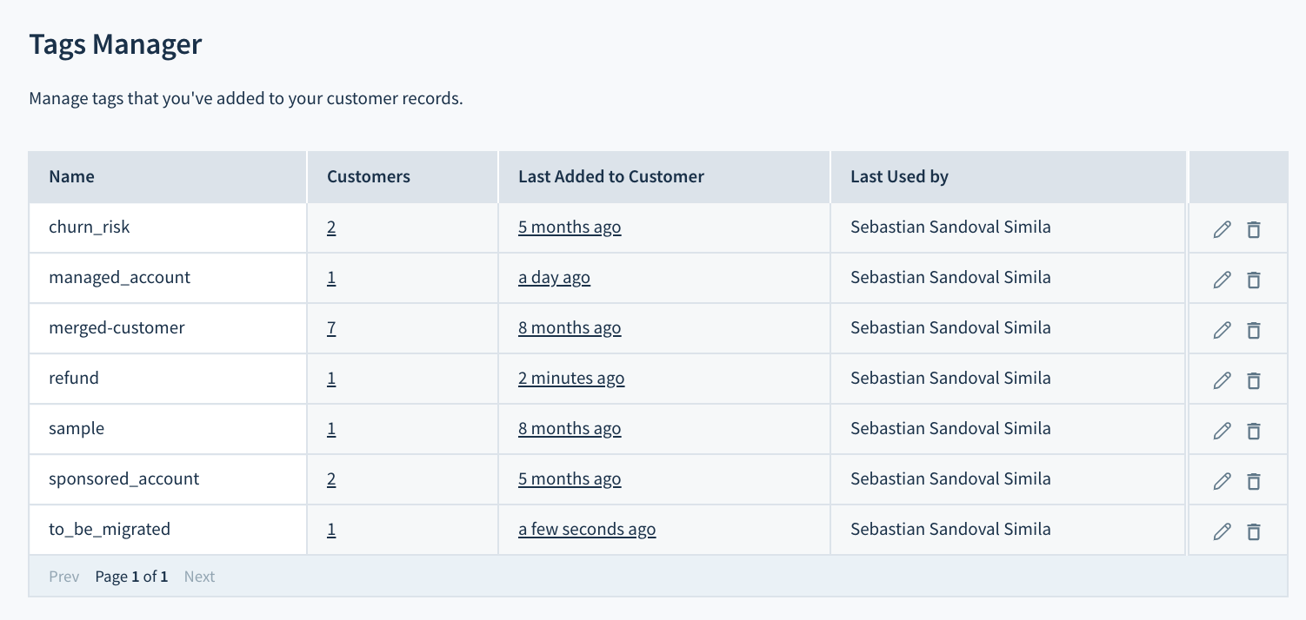Edit the merged-customer tag
Image resolution: width=1306 pixels, height=620 pixels.
(x=1222, y=330)
